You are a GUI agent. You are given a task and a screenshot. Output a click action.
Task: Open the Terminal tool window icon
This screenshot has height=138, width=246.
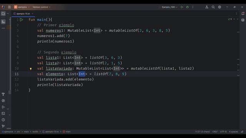[x=3, y=113]
